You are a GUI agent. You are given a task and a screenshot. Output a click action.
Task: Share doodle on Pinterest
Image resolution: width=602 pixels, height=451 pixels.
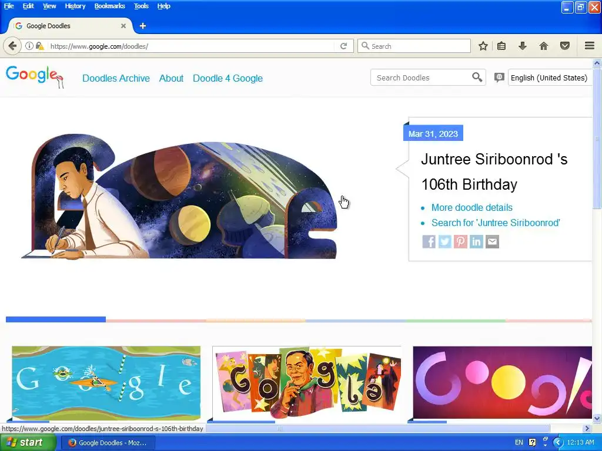click(461, 241)
